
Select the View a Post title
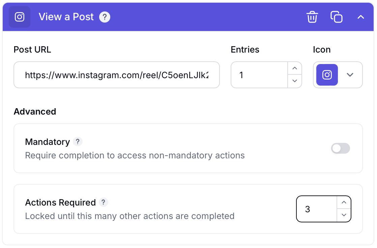click(x=66, y=17)
